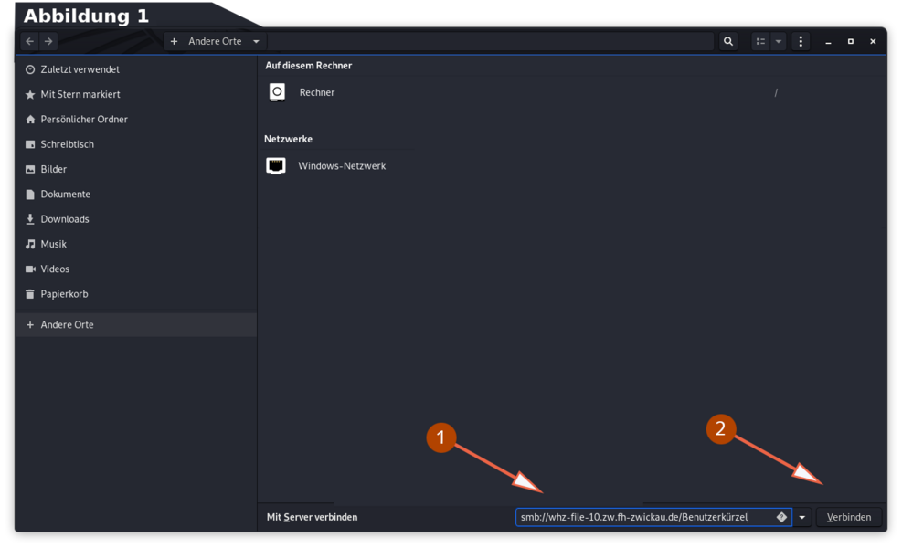Image resolution: width=902 pixels, height=548 pixels.
Task: Click the plus icon in the path bar
Action: pyautogui.click(x=174, y=41)
